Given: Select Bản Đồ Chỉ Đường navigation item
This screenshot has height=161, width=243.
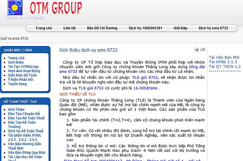Looking at the screenshot, I should coord(102,28).
